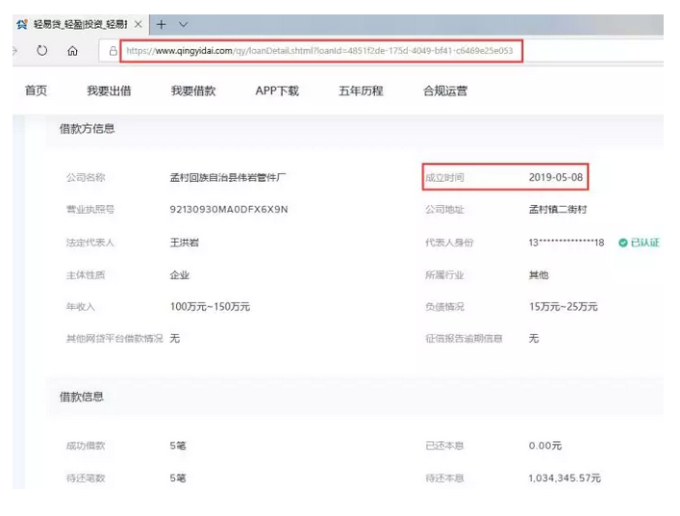Open the 首页 menu item
Image resolution: width=680 pixels, height=516 pixels.
pyautogui.click(x=36, y=90)
